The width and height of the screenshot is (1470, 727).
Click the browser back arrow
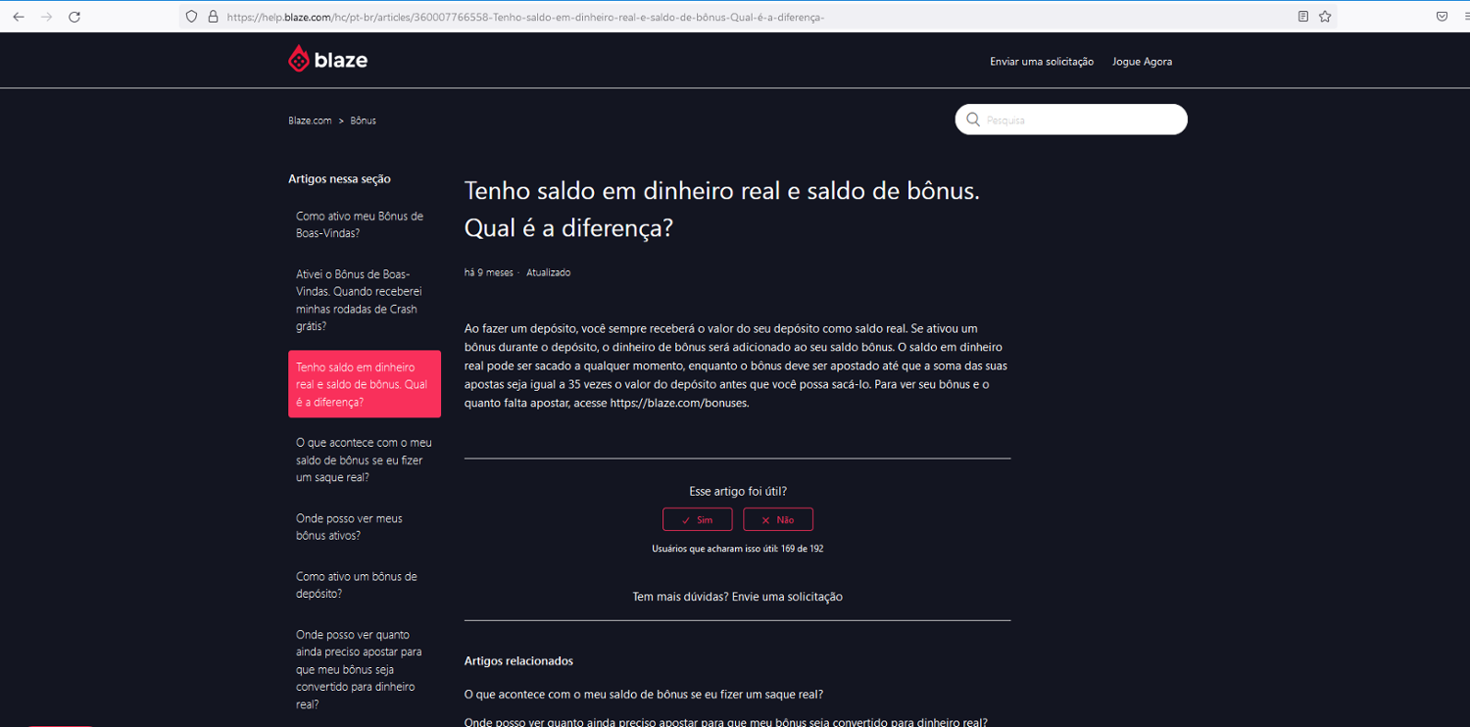coord(18,17)
